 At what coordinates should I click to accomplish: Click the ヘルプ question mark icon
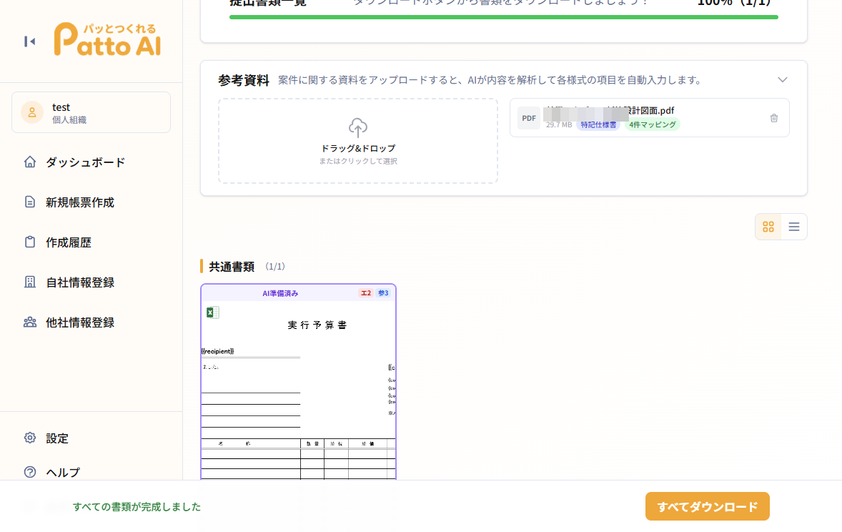click(x=30, y=472)
